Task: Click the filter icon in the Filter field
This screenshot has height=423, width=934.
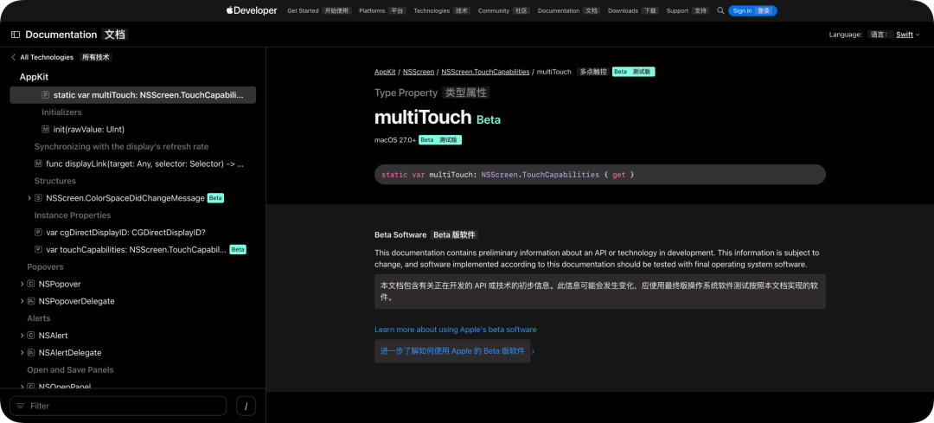Action: pos(21,406)
